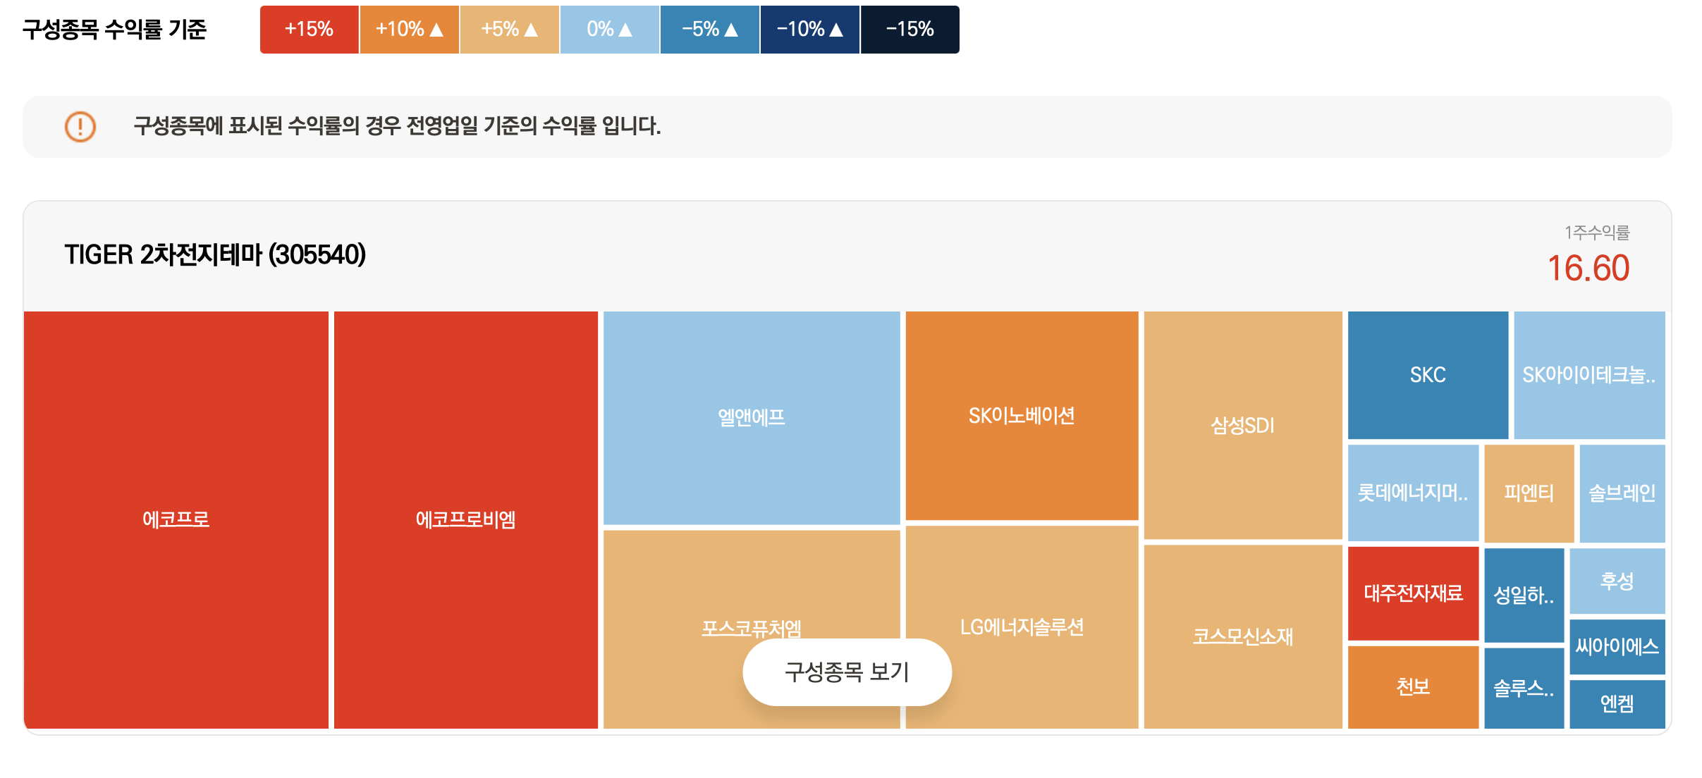Select the 에코프로 treemap tile

coord(176,519)
